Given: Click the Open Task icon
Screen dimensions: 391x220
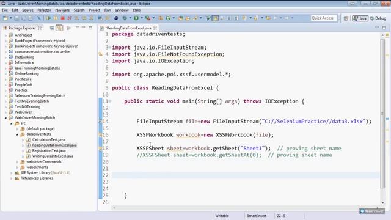Looking at the screenshot, I should [x=188, y=18].
